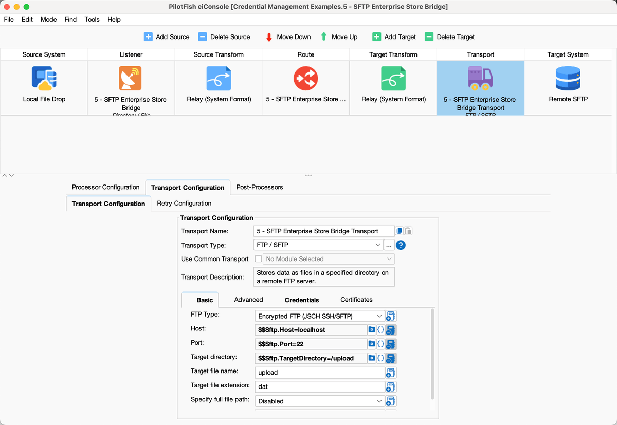Click the Port field showing $$Sftp.Port=22
Viewport: 617px width, 425px height.
[311, 344]
